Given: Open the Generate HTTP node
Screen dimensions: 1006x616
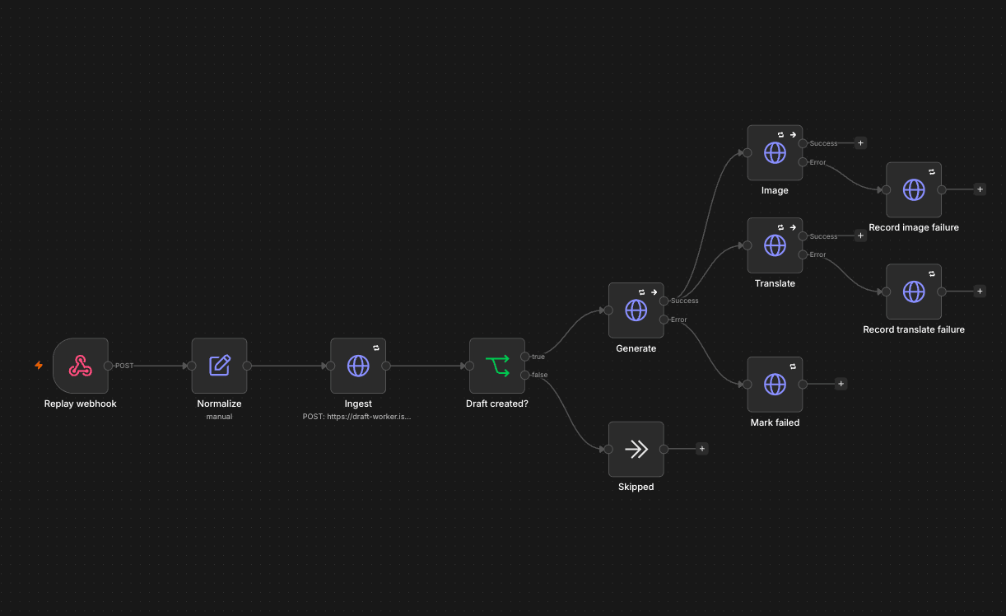Looking at the screenshot, I should pyautogui.click(x=636, y=310).
